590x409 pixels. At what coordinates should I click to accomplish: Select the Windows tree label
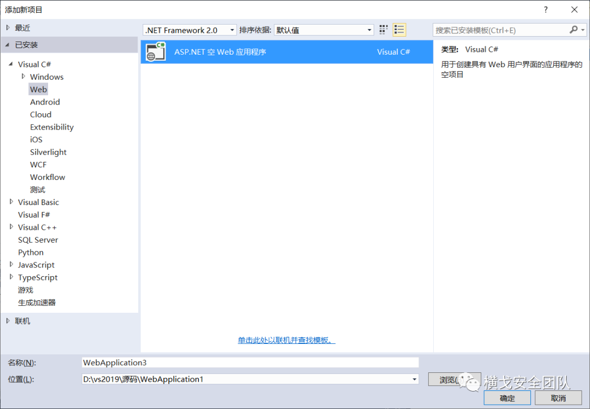[46, 77]
